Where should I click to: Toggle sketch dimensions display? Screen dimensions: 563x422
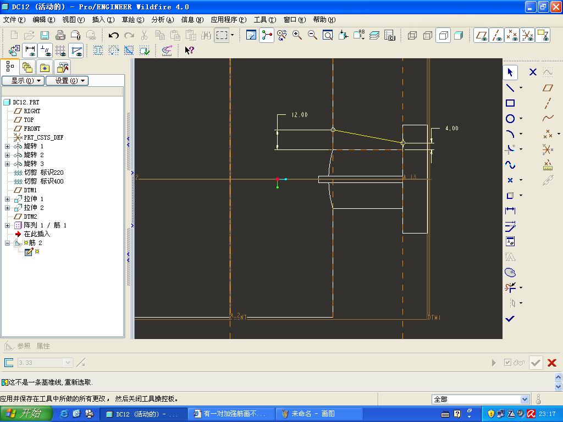pyautogui.click(x=30, y=50)
